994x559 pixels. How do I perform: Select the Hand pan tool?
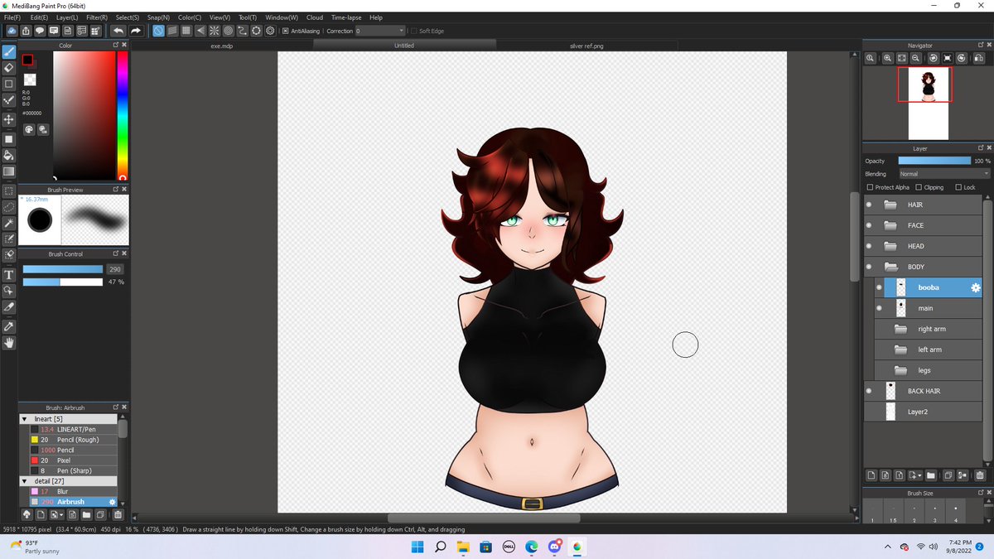click(9, 343)
